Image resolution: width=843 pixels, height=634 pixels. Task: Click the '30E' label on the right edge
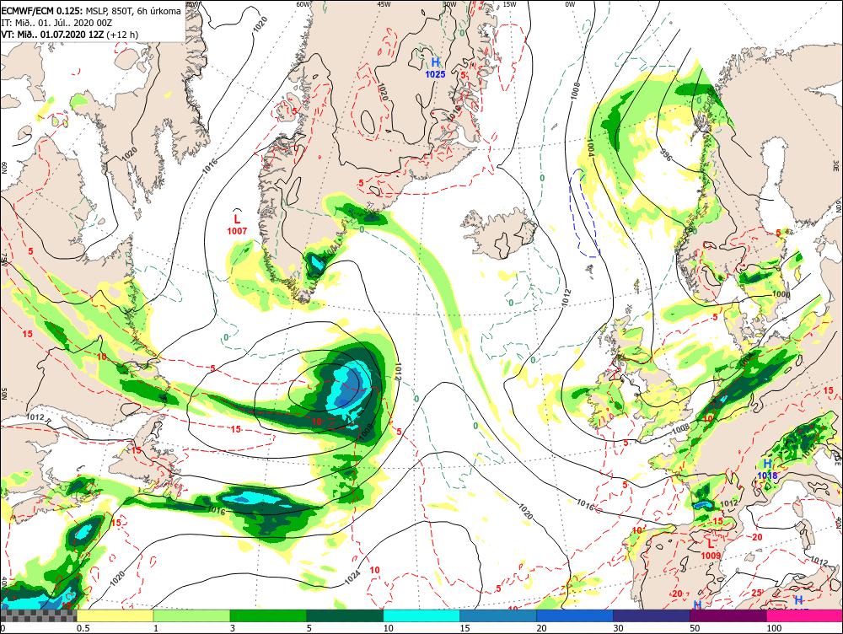pos(836,164)
